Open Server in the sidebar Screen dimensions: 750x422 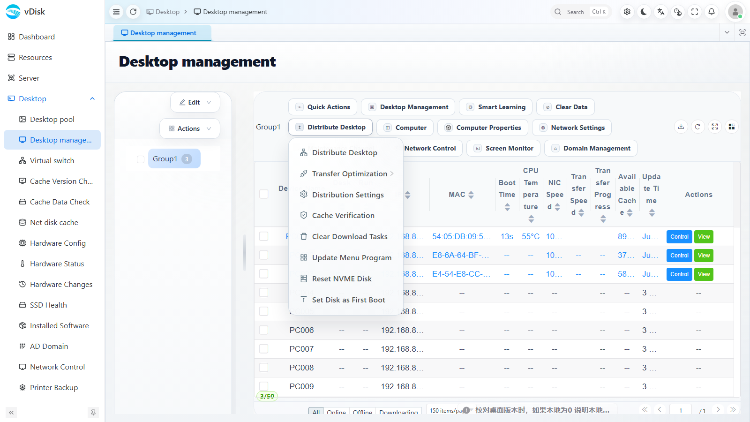click(x=52, y=78)
